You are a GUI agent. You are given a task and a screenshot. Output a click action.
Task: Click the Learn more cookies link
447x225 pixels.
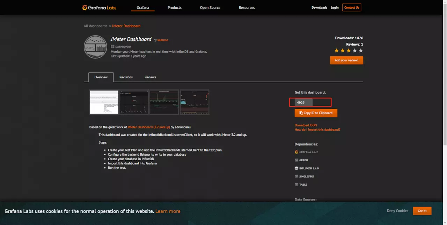point(168,211)
